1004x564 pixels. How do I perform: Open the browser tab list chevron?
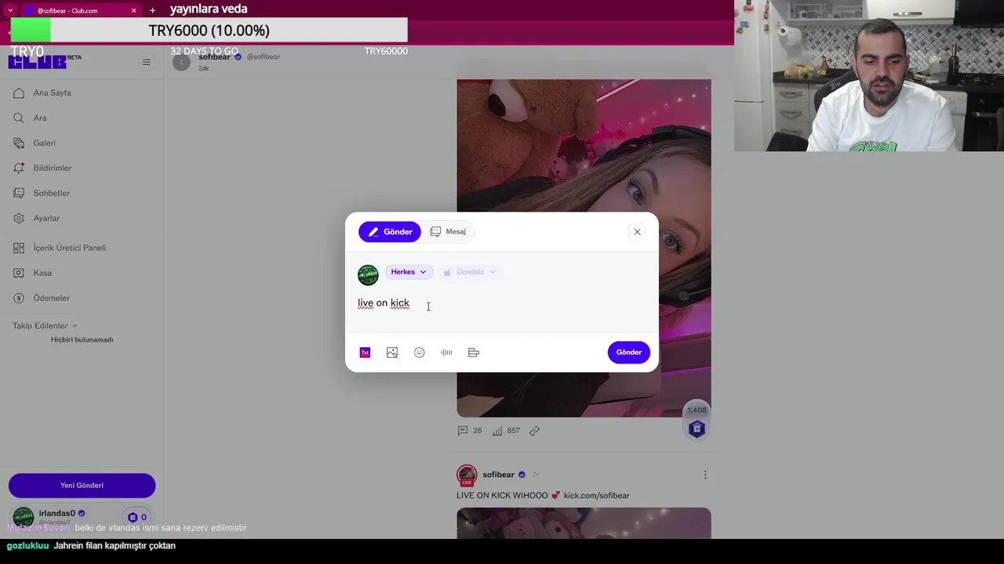10,10
